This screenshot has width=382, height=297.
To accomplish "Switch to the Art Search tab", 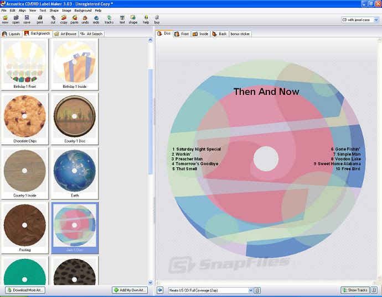I will 91,34.
